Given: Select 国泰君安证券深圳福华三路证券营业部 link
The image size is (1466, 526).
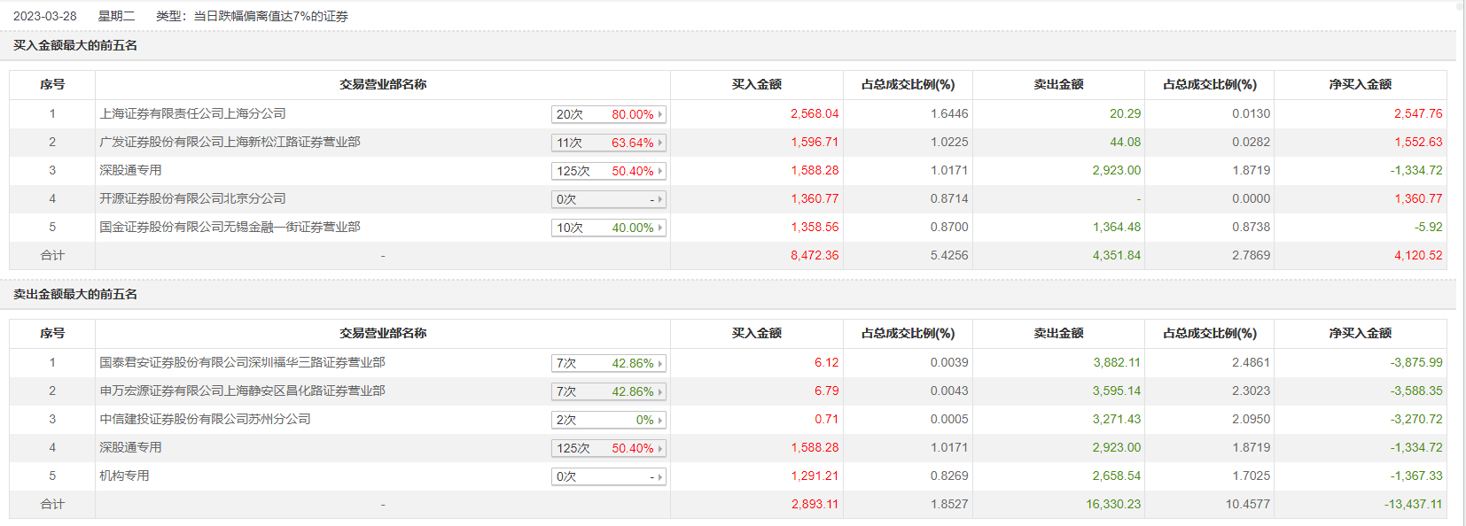Looking at the screenshot, I should click(x=242, y=362).
